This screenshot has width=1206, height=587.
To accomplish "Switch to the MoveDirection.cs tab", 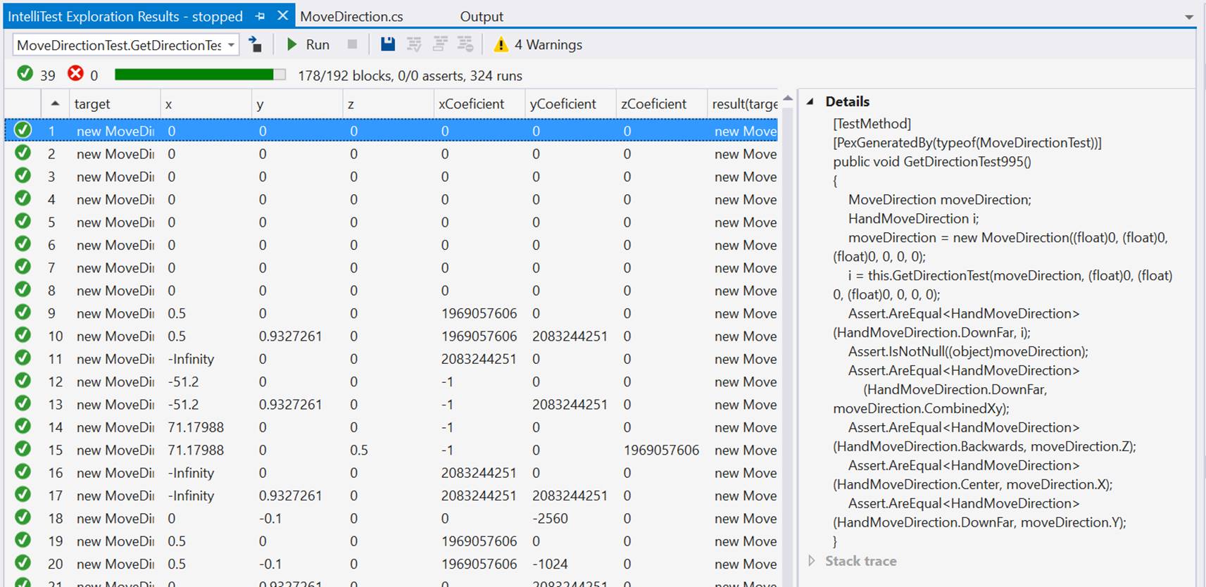I will pos(351,16).
